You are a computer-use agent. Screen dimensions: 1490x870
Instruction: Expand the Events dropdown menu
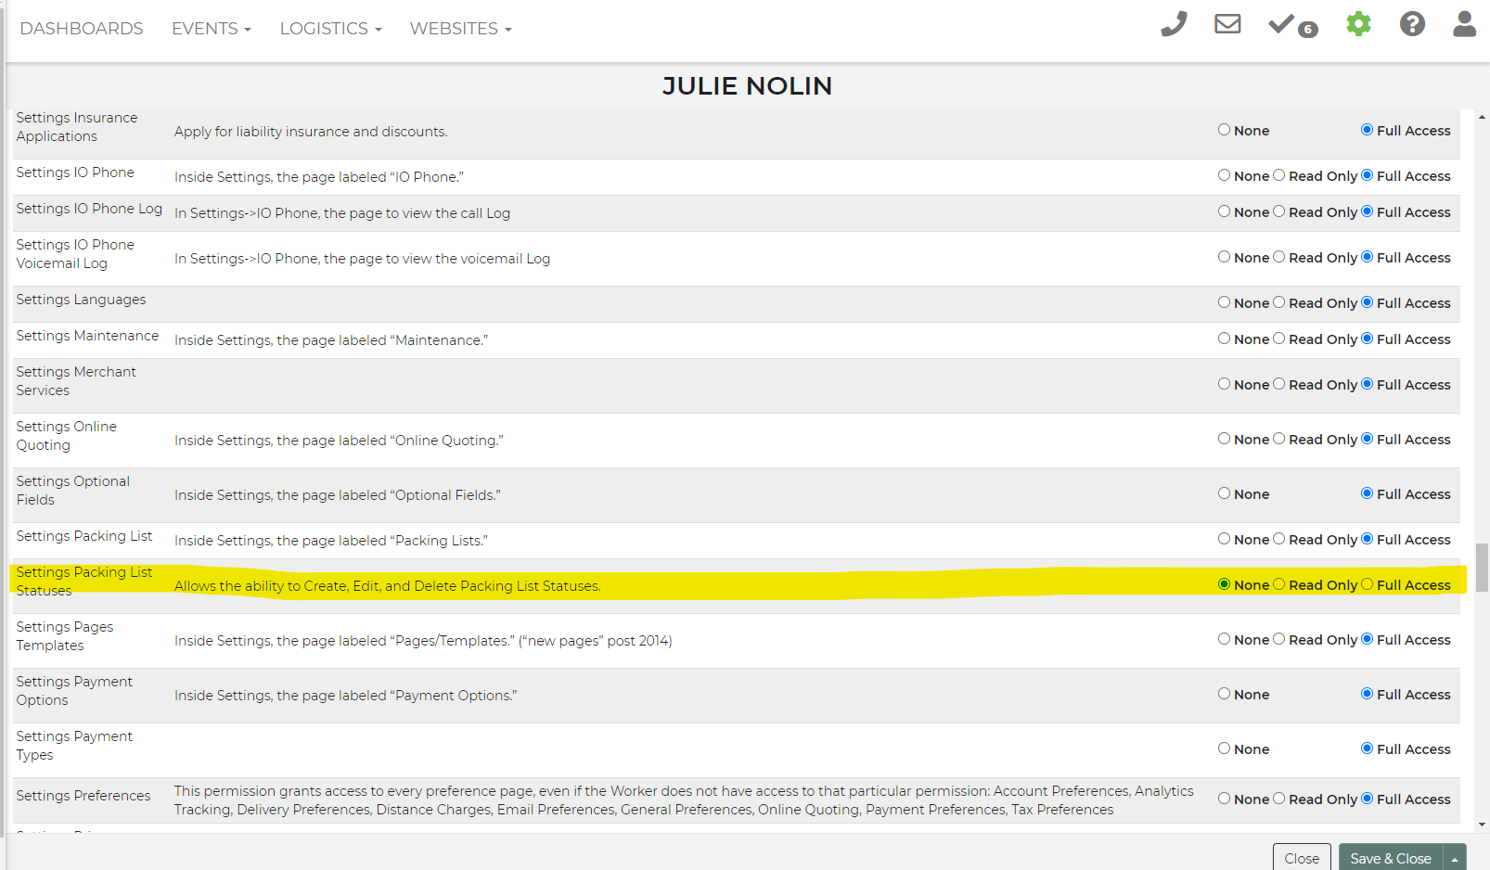tap(211, 29)
